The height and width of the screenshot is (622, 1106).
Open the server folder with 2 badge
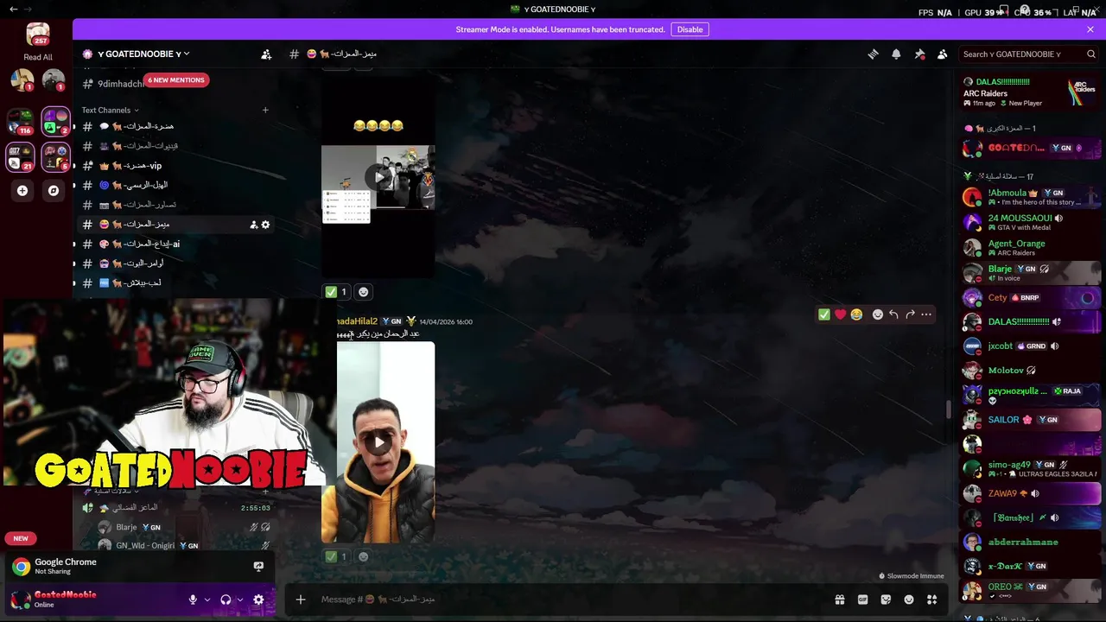(55, 123)
